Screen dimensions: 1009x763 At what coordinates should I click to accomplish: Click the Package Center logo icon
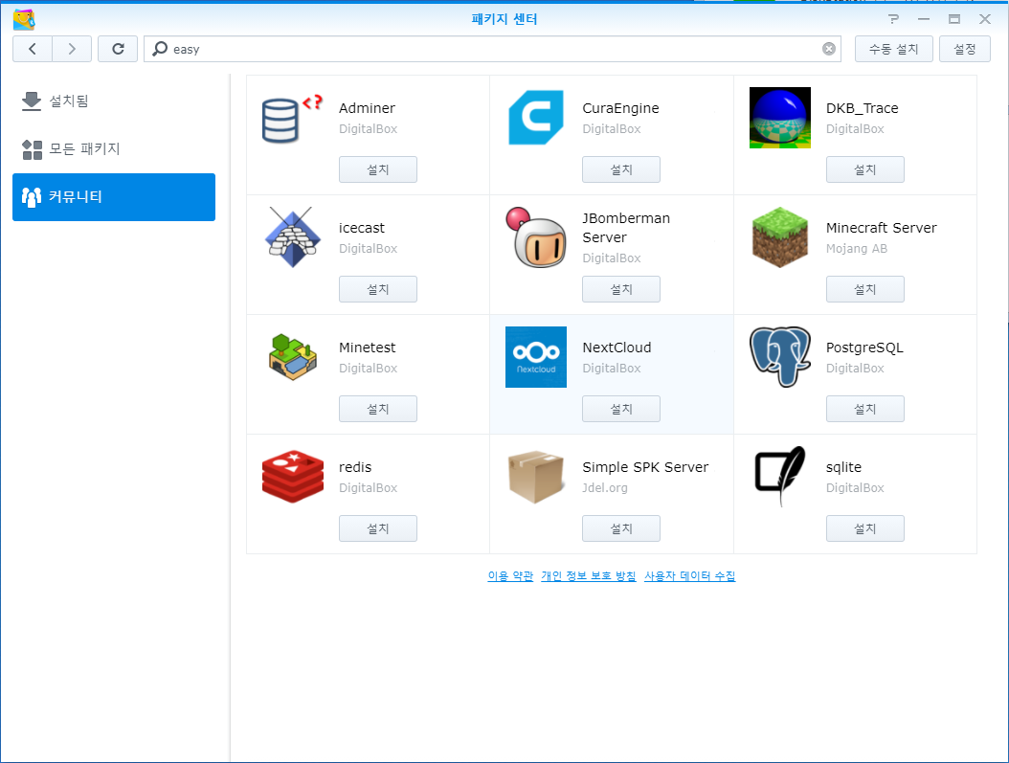coord(24,19)
